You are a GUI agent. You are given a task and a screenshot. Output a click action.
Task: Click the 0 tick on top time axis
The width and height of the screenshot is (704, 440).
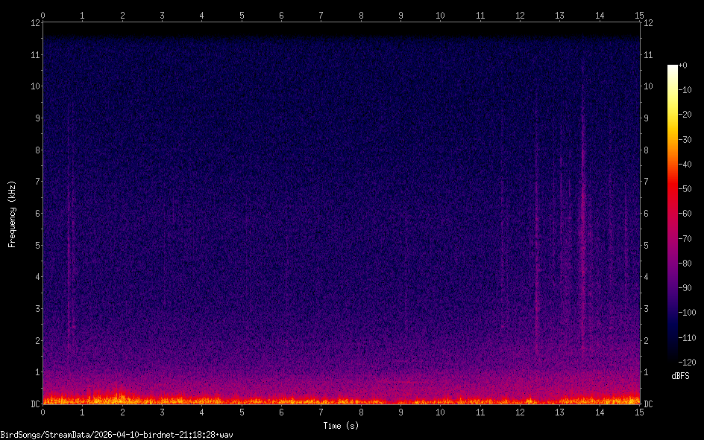tap(43, 15)
